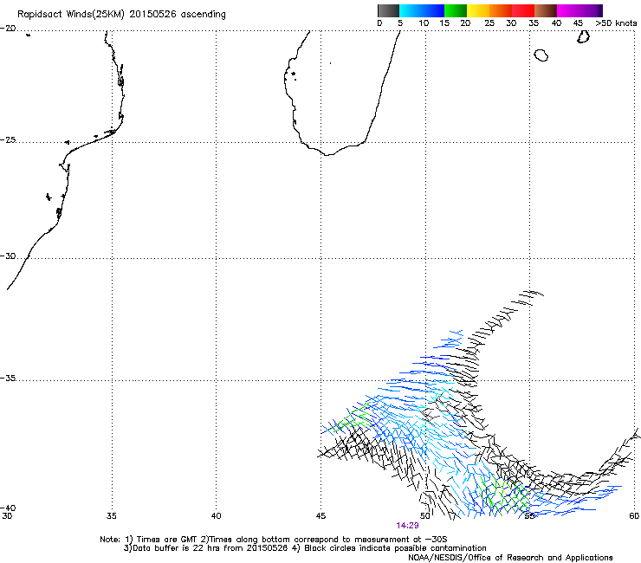This screenshot has width=641, height=563.
Task: Click the green 15-20 knots color segment
Action: coord(456,10)
